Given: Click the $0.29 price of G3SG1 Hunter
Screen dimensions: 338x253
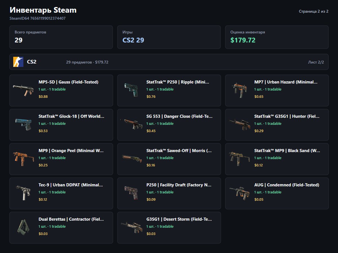Looking at the screenshot, I should pyautogui.click(x=259, y=131).
